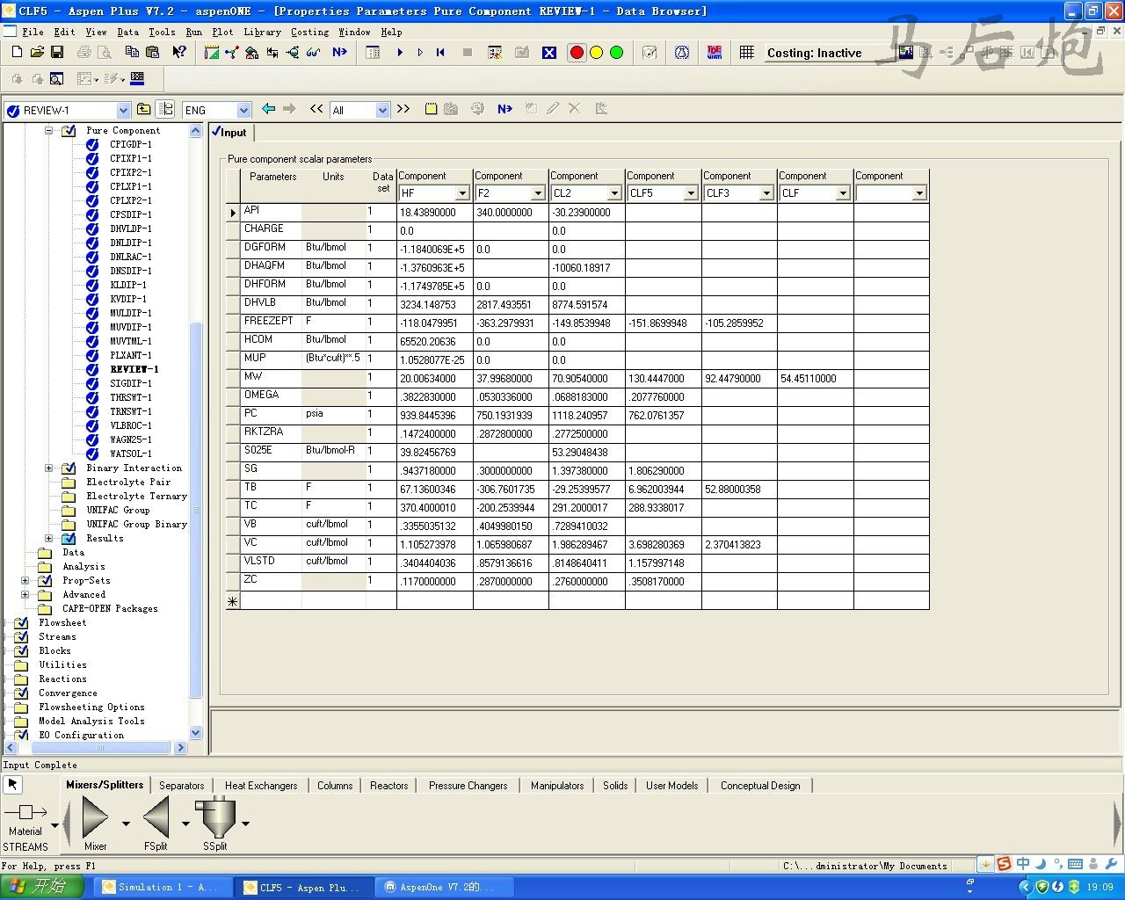Screen dimensions: 1125x900
Task: Open the Costing menu
Action: [x=309, y=32]
